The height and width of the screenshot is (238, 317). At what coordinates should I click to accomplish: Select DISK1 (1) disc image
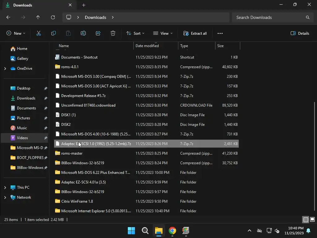coord(146,115)
